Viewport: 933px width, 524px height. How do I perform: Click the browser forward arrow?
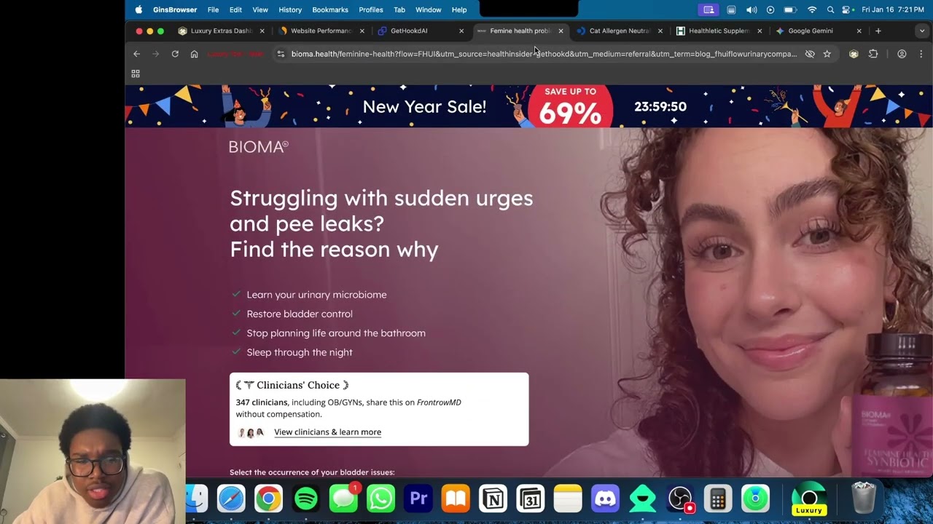(155, 54)
